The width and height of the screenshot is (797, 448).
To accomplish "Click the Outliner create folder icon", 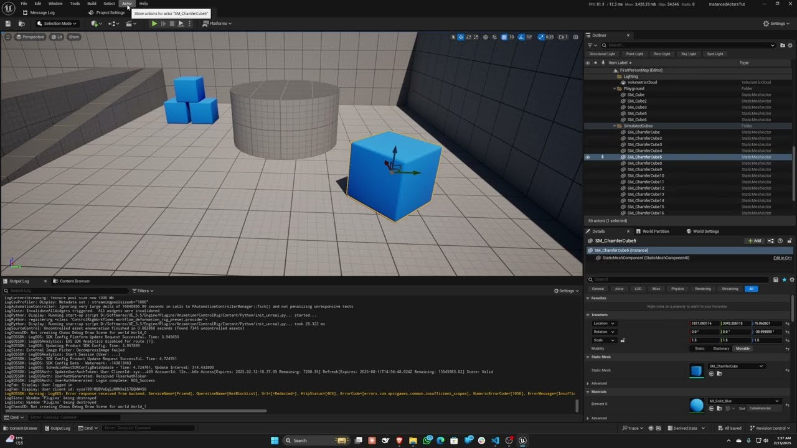I will click(x=783, y=45).
